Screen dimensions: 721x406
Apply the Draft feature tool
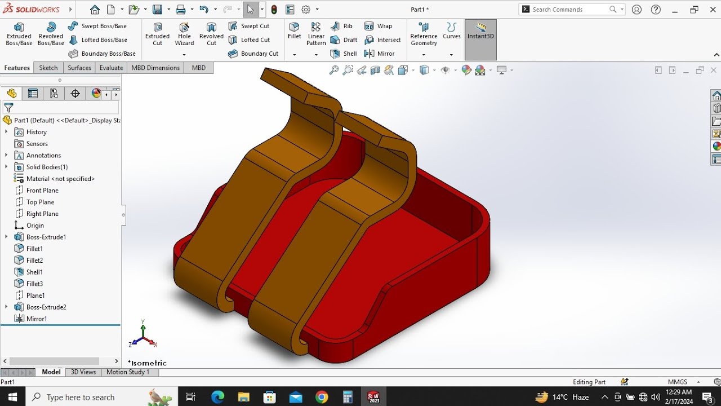point(344,40)
